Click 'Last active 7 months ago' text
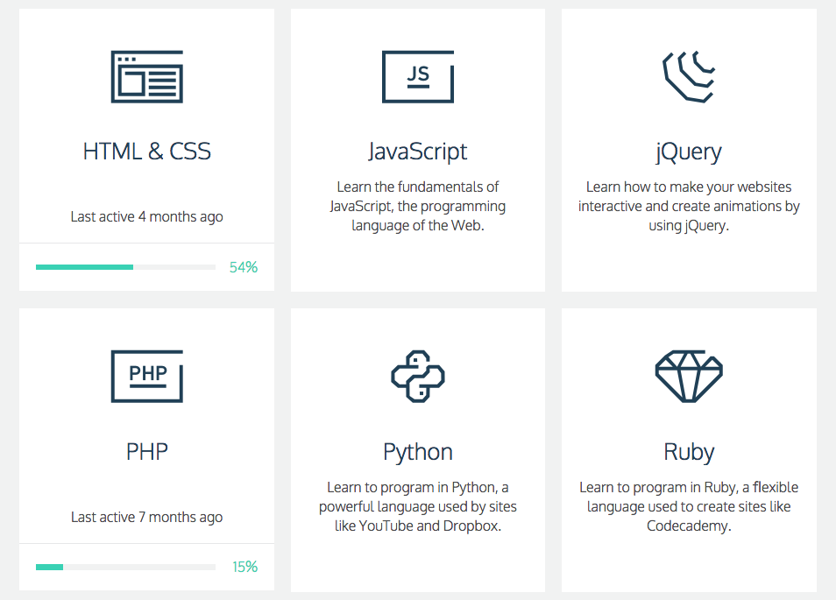The image size is (836, 600). [146, 518]
